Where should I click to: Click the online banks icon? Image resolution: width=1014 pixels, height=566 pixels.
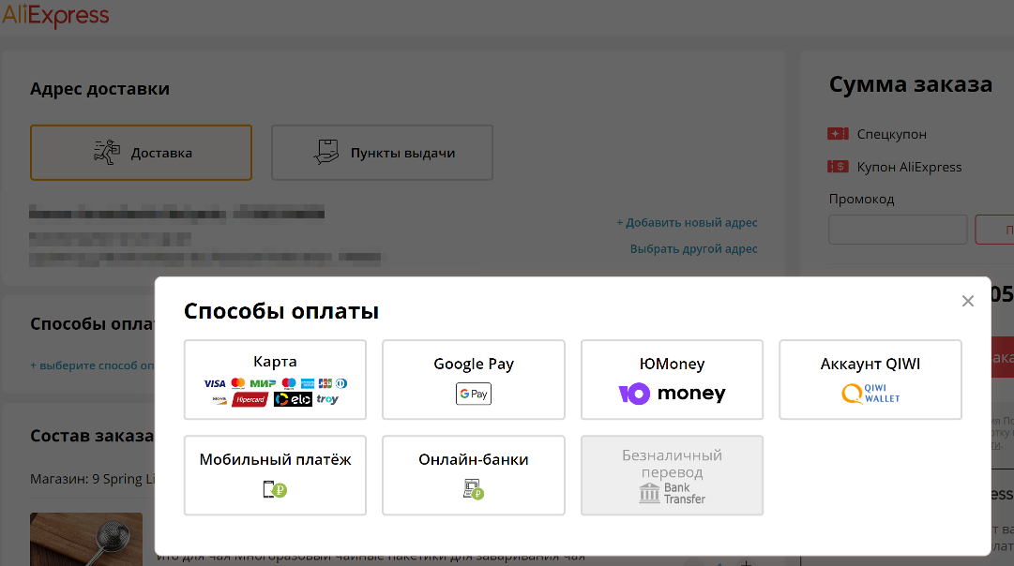coord(474,489)
